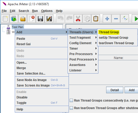The height and width of the screenshot is (113, 138).
Task: Open the Templates toolbar icon
Action: [14, 19]
